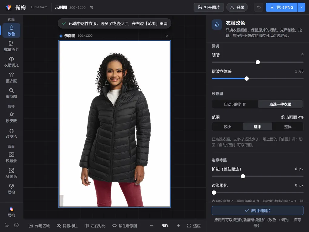Image resolution: width=309 pixels, height=232 pixels.
Task: Set range to 整体
Action: click(288, 127)
